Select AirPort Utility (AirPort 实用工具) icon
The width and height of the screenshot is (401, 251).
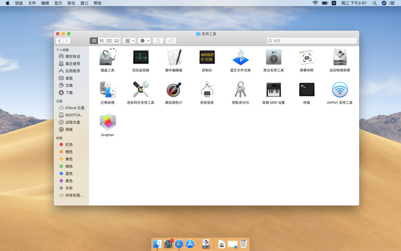coord(340,90)
